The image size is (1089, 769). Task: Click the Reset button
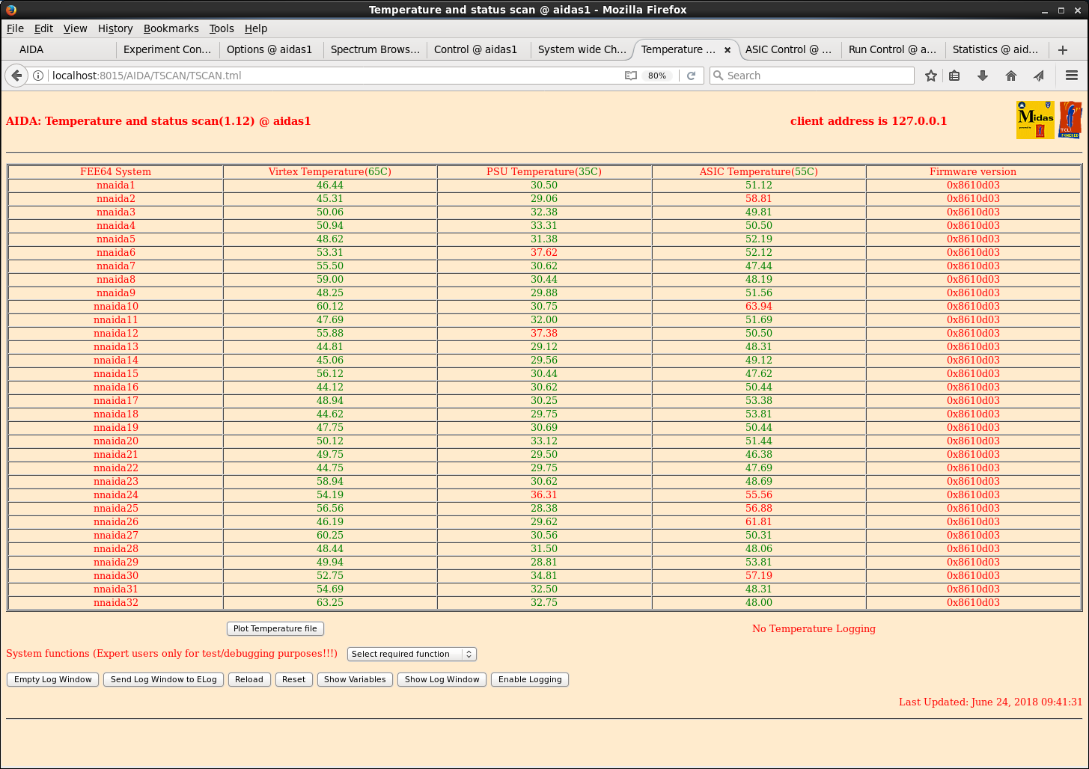pyautogui.click(x=294, y=679)
